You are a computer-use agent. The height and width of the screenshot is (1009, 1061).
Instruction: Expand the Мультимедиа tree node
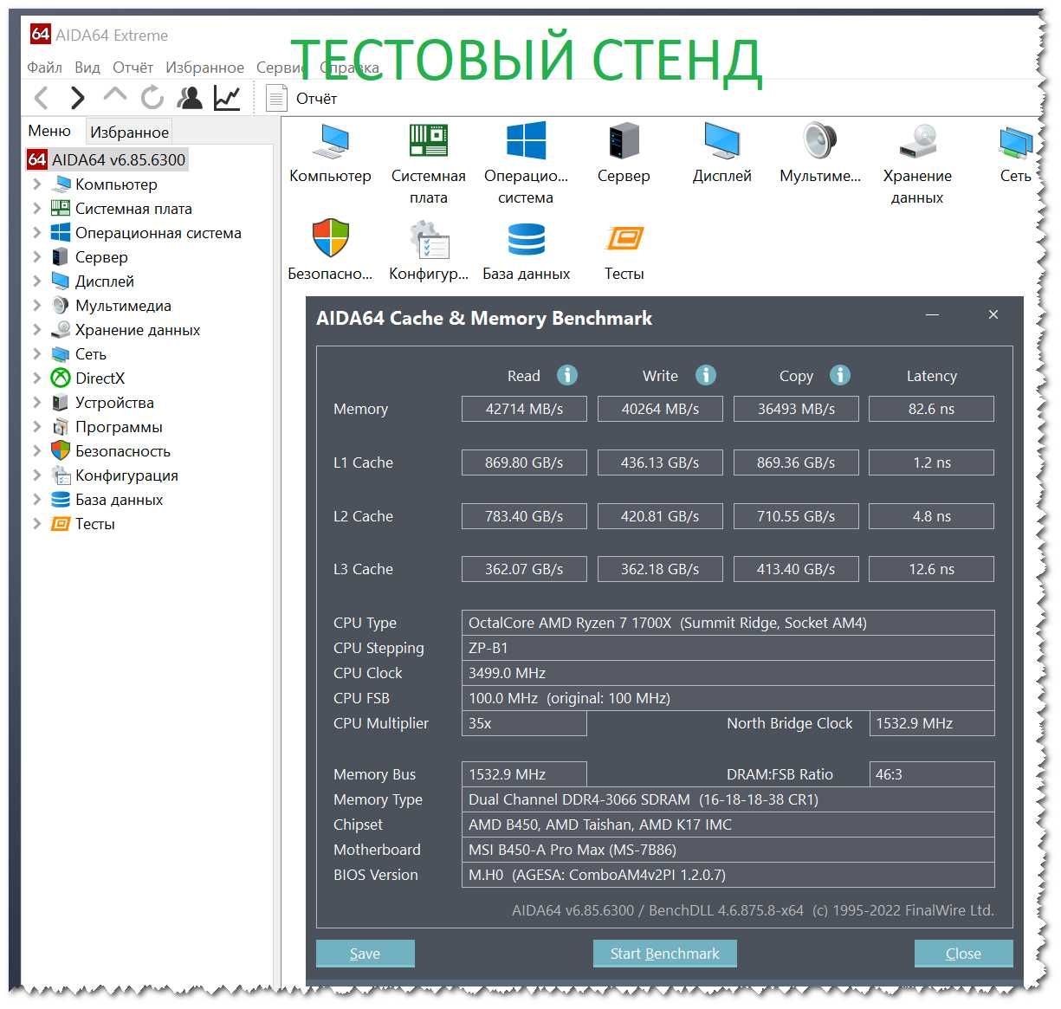point(36,305)
